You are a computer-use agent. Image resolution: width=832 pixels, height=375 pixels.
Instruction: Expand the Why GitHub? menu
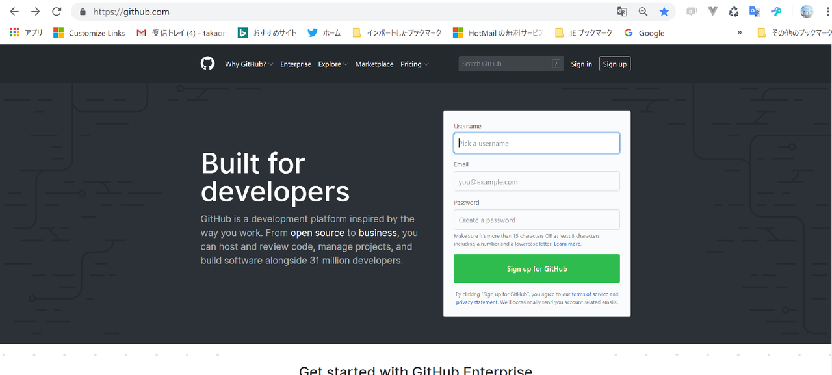pyautogui.click(x=249, y=64)
